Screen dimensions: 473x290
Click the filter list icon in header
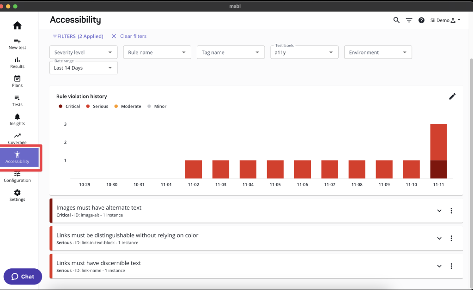(409, 20)
